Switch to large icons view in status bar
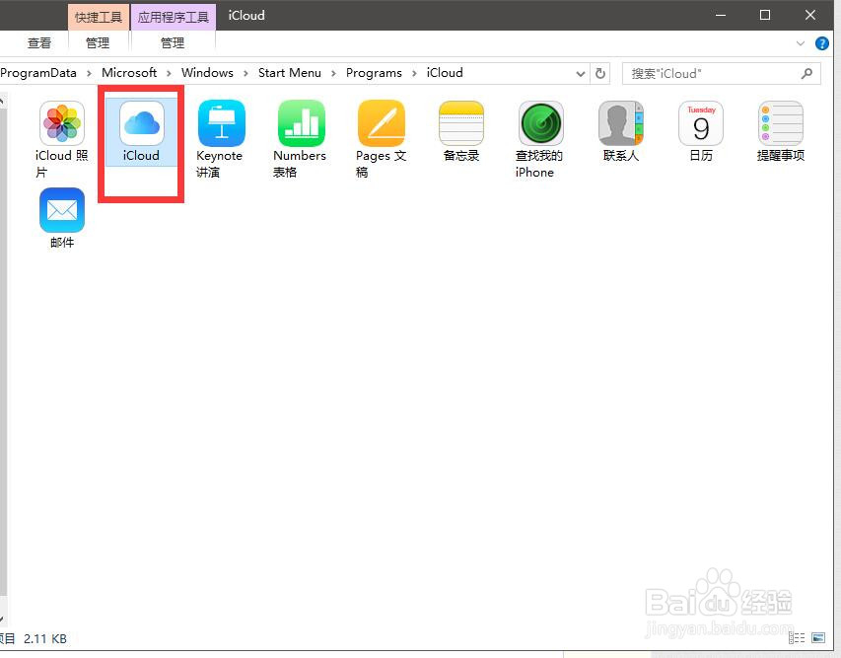The width and height of the screenshot is (841, 658). coord(818,637)
